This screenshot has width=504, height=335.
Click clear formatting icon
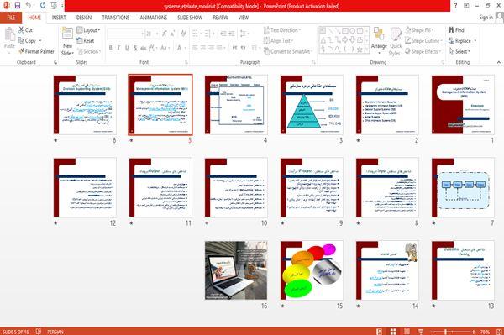(x=183, y=34)
